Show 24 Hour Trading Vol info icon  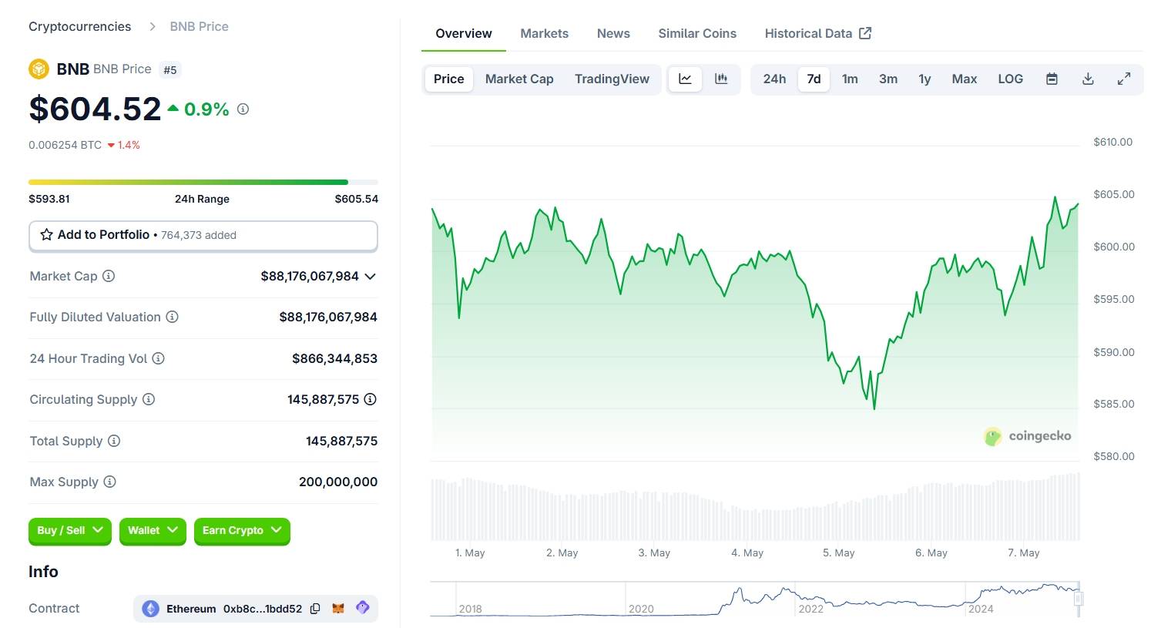[158, 358]
